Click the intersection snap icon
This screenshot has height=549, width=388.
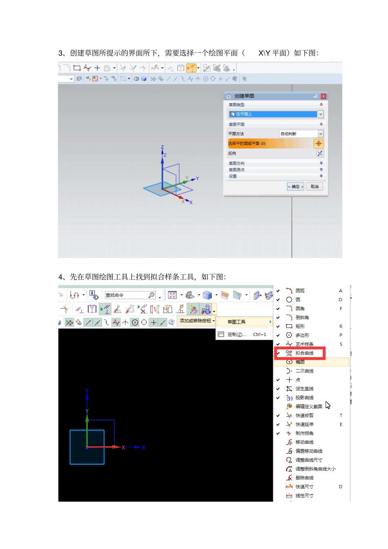coord(125,322)
